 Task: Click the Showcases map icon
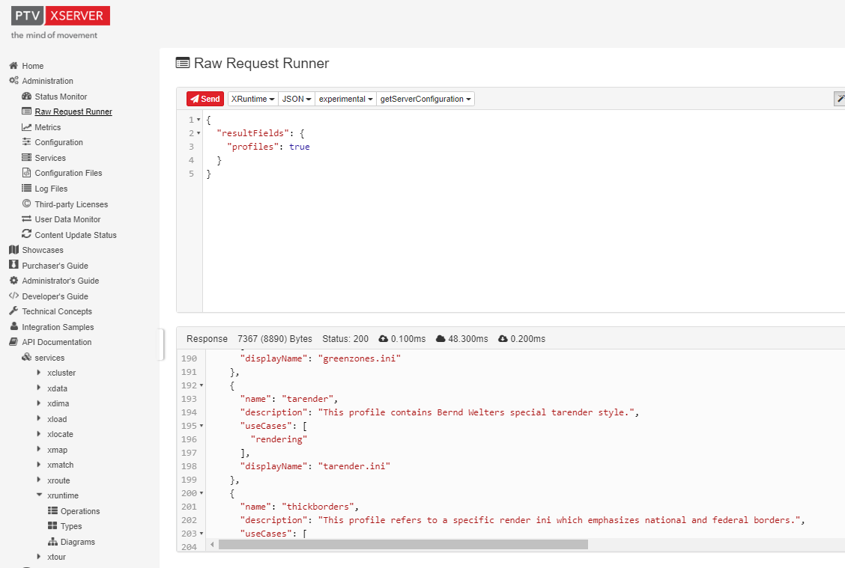(x=13, y=250)
